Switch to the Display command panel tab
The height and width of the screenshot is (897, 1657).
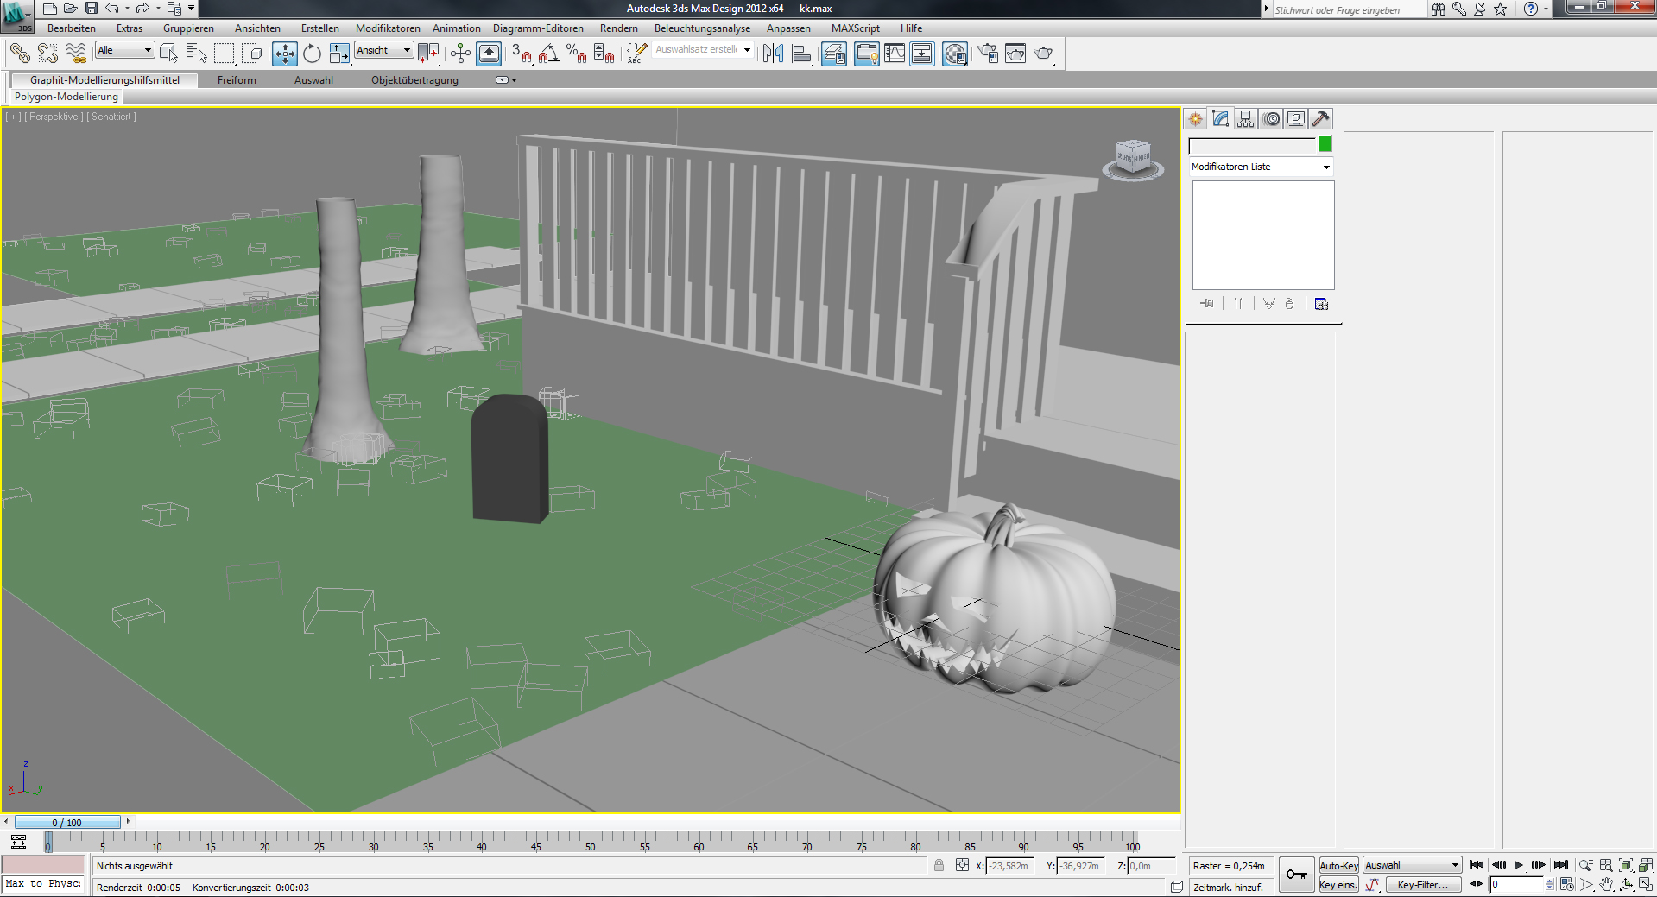pyautogui.click(x=1296, y=119)
